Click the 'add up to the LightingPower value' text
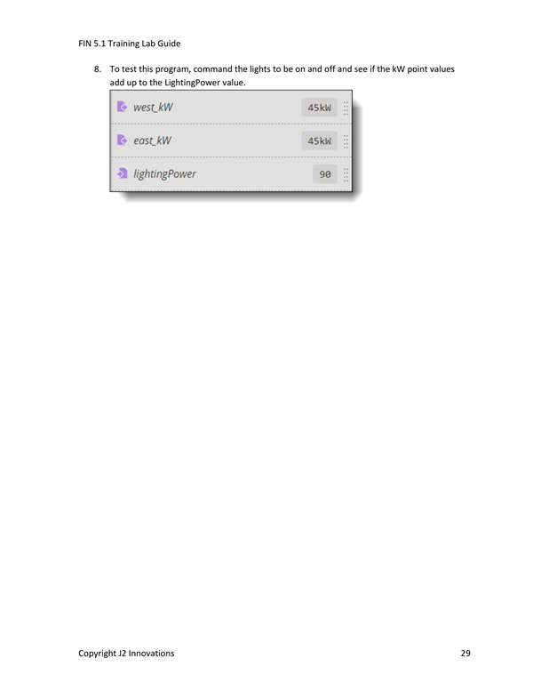The height and width of the screenshot is (690, 533). click(178, 83)
